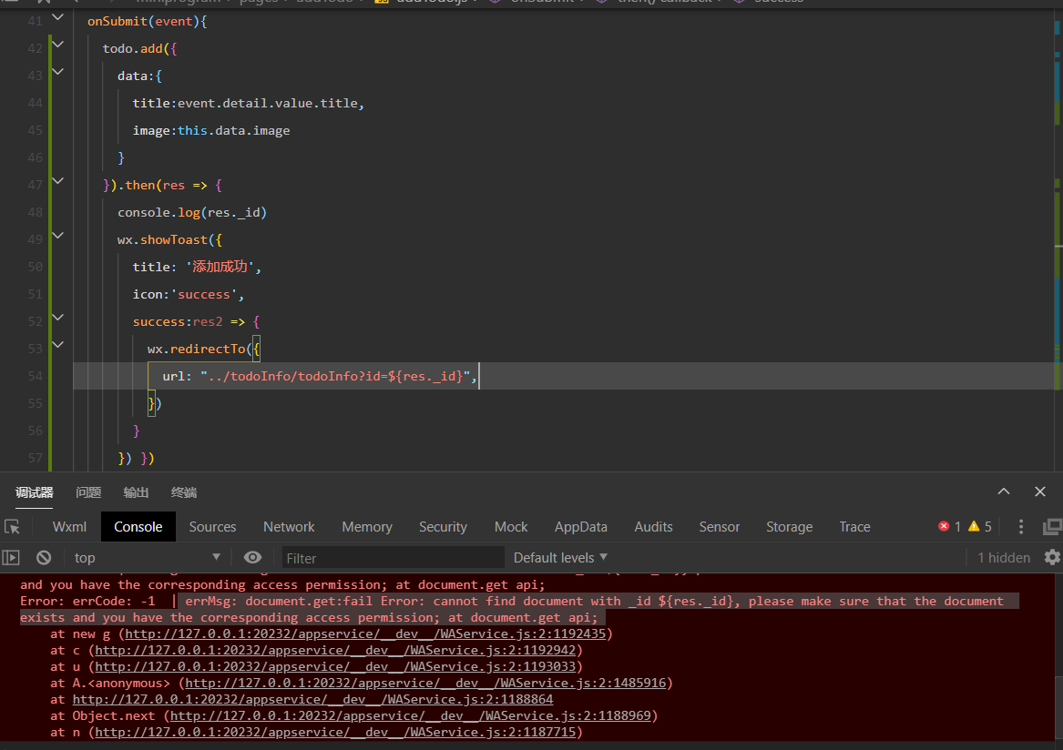Click the red error count badge

pyautogui.click(x=949, y=526)
